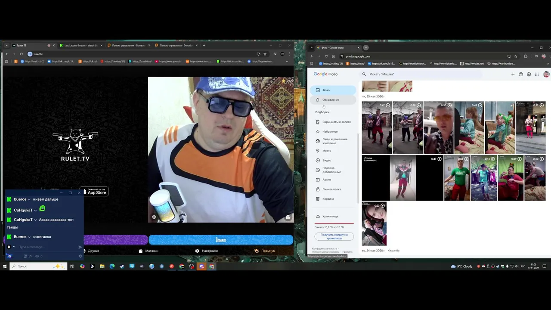551x310 pixels.
Task: Expand the dropdown next to Bueros 'живем дальше'
Action: click(x=29, y=199)
